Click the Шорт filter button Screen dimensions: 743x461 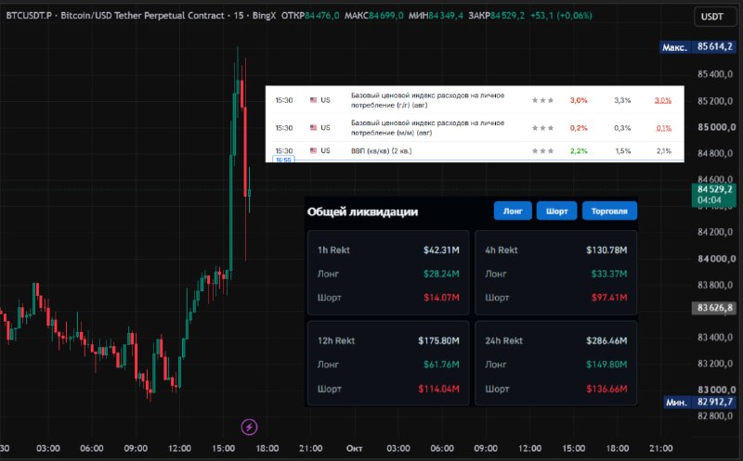556,211
